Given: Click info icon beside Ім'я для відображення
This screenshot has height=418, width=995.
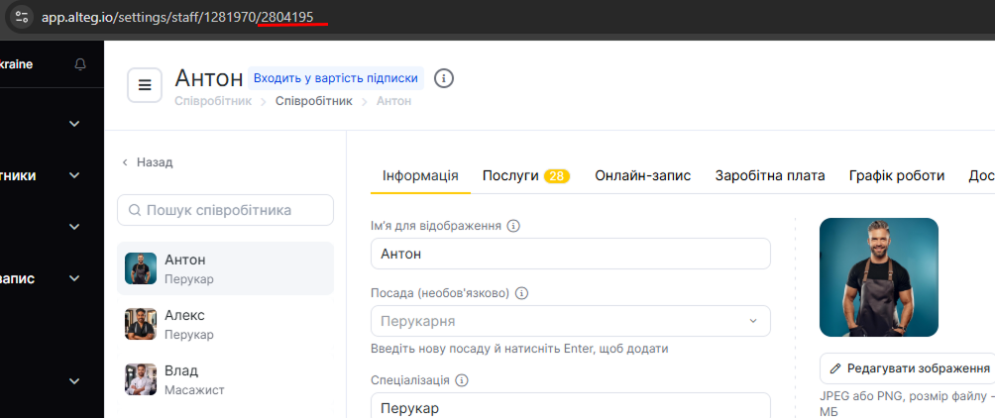Looking at the screenshot, I should coord(513,226).
